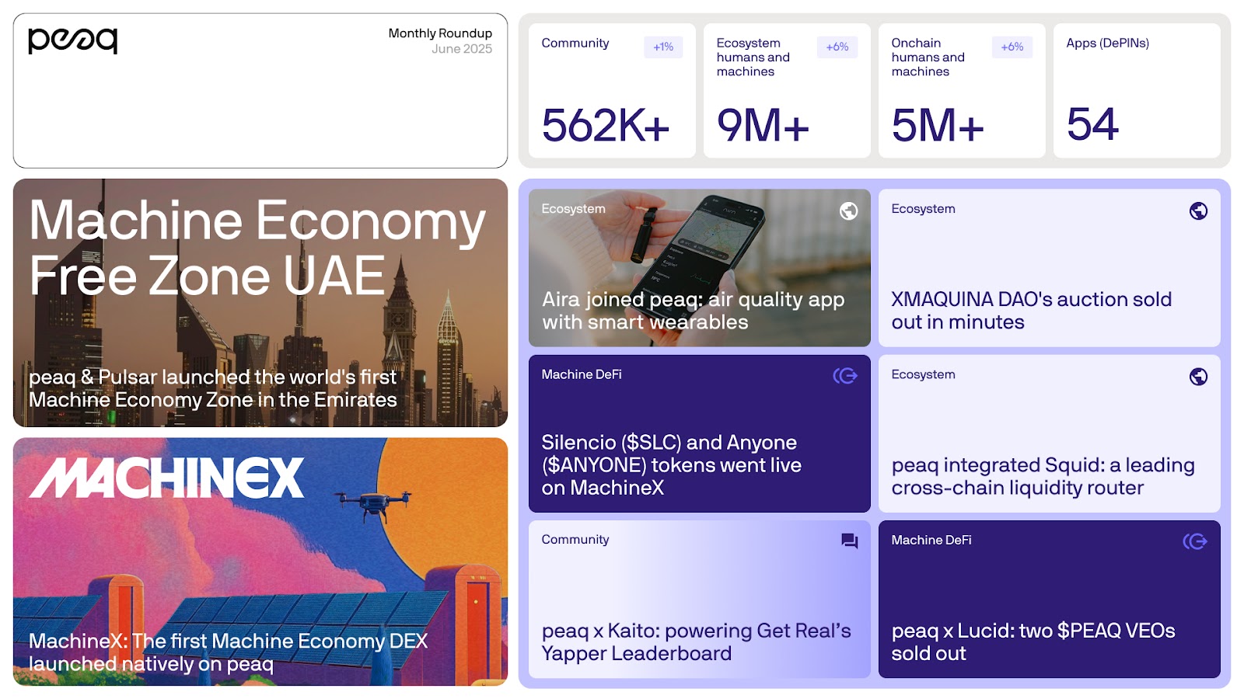Click the 562K+ community value
The image size is (1244, 699).
point(606,125)
